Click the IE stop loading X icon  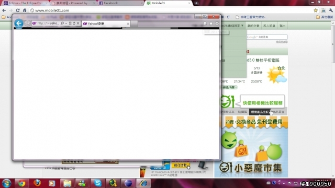(x=78, y=23)
